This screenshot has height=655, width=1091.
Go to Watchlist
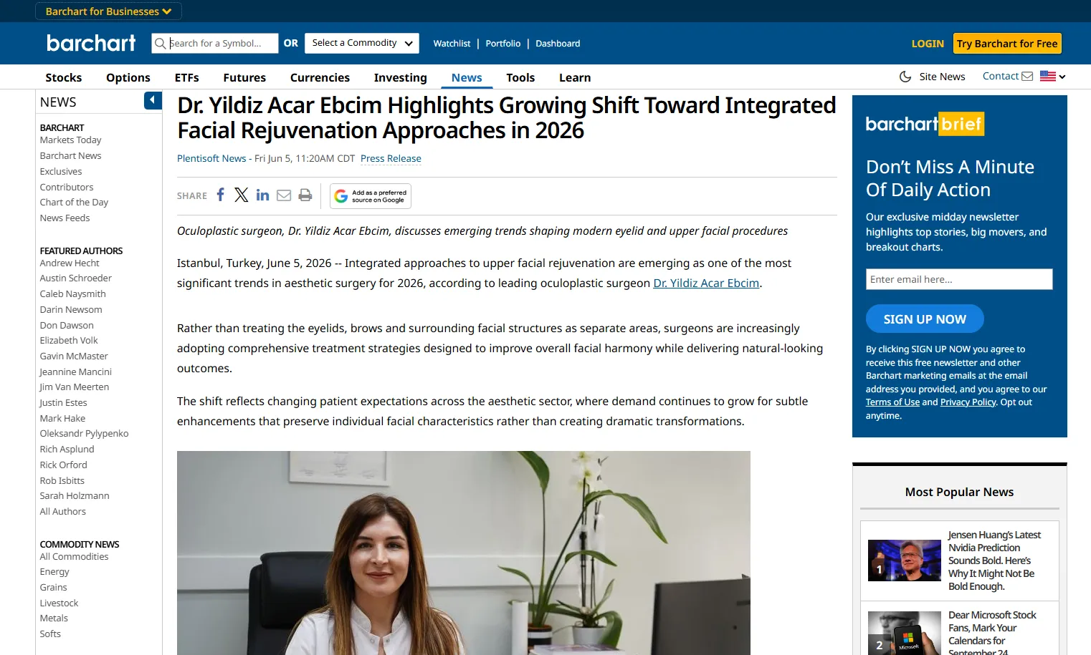[452, 44]
